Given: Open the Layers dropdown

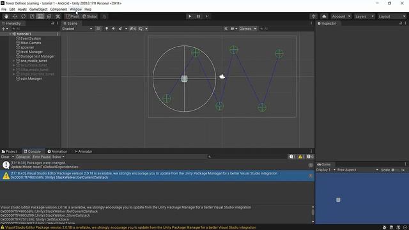Looking at the screenshot, I should tap(364, 17).
